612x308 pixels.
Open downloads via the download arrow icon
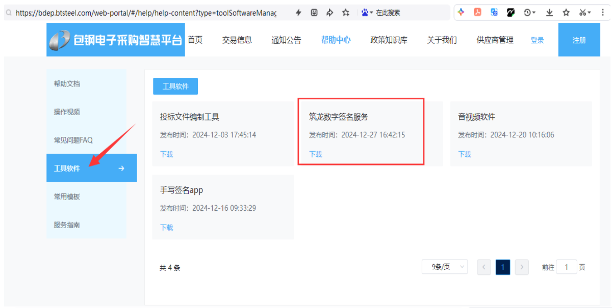coord(549,13)
